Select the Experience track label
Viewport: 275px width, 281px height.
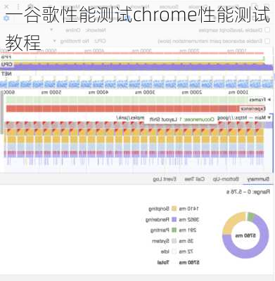(252, 109)
